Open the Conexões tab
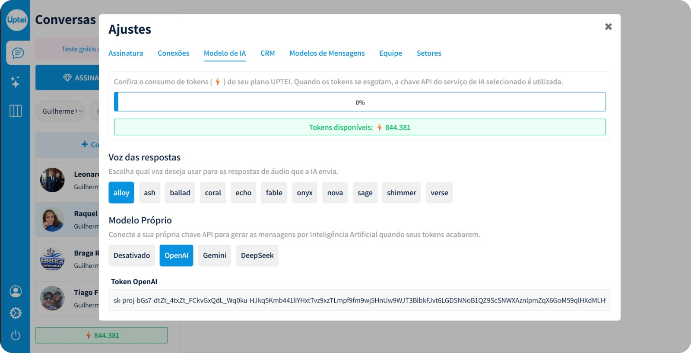This screenshot has height=353, width=691. (173, 53)
